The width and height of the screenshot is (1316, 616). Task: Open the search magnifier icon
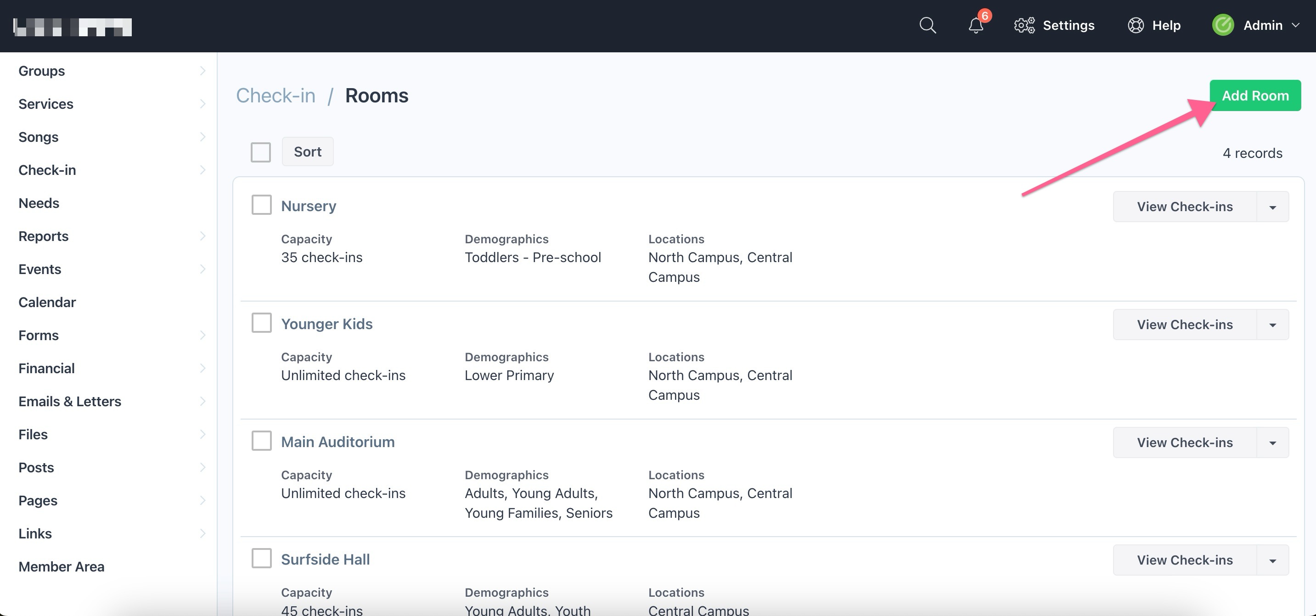coord(928,25)
